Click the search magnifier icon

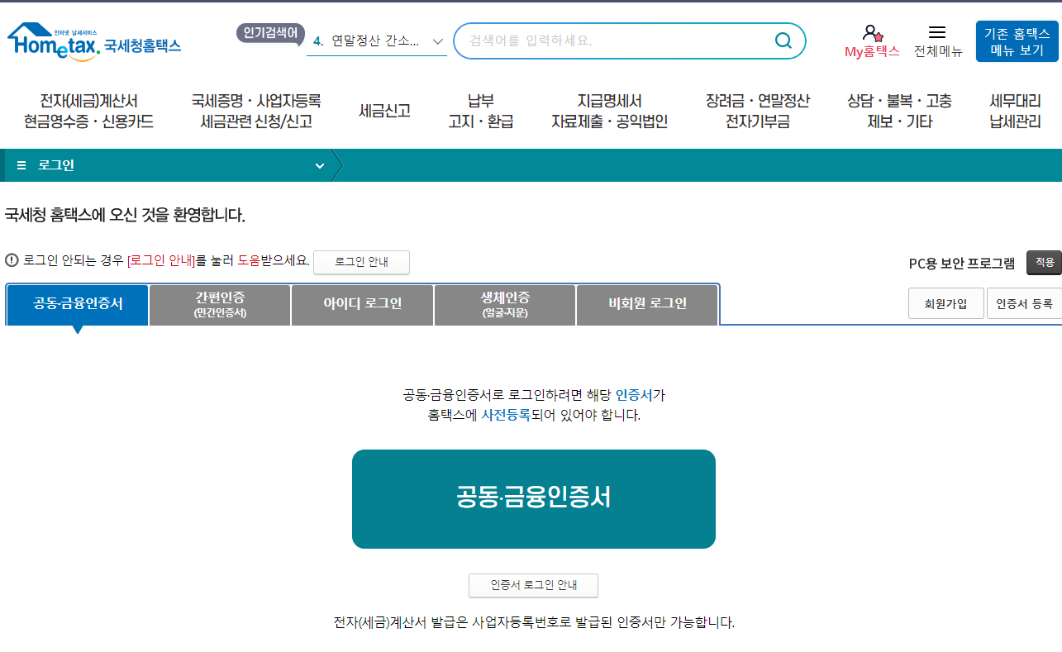[x=782, y=40]
